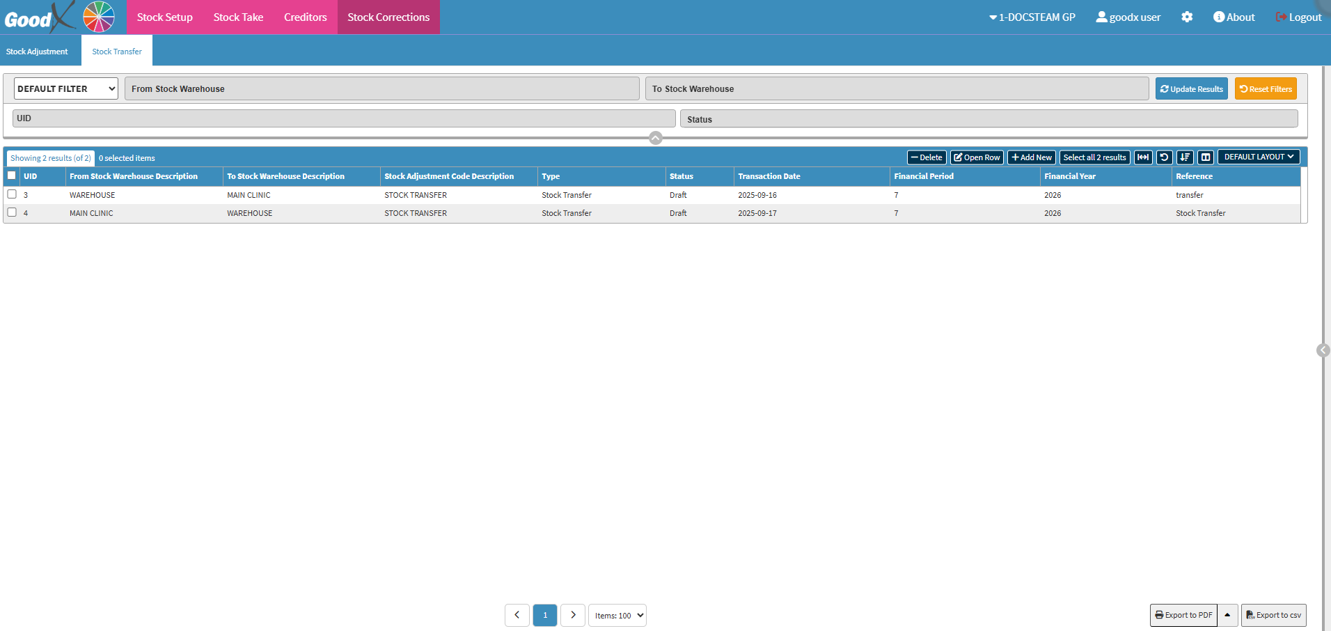Toggle the select-all header checkbox
This screenshot has height=631, width=1331.
coord(12,176)
